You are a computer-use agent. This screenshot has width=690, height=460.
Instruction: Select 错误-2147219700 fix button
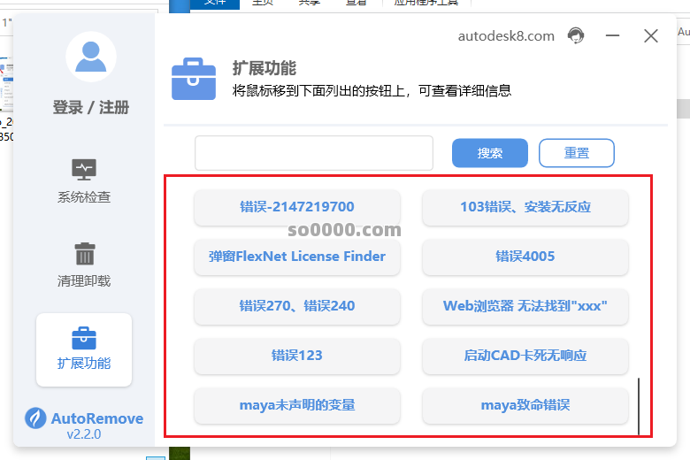pyautogui.click(x=296, y=207)
